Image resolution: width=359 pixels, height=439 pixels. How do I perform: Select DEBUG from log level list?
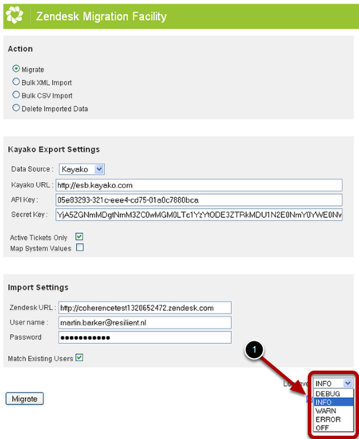334,394
